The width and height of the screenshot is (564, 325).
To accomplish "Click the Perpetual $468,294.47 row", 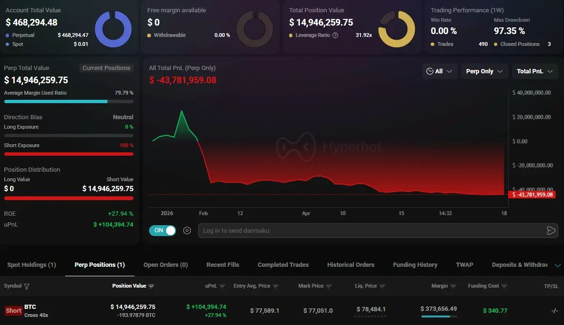I will click(47, 35).
